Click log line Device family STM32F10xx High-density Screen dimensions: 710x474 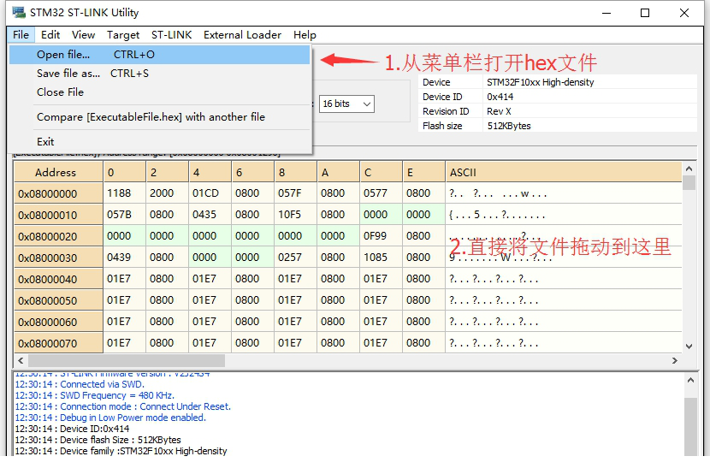(x=121, y=451)
